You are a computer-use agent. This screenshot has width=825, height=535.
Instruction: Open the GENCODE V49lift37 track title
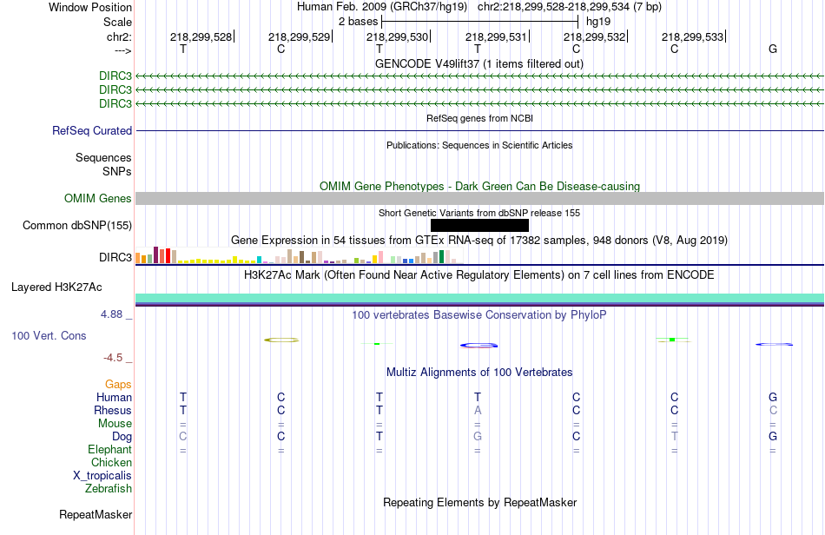tap(478, 63)
